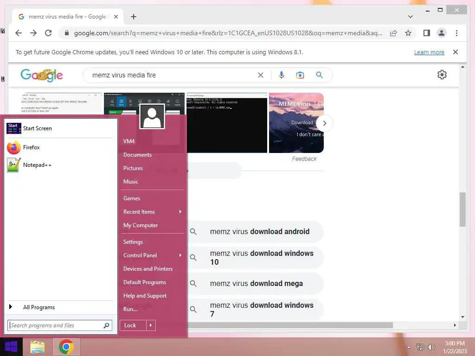
Task: Select memz virus download android suggestion
Action: coord(256,232)
